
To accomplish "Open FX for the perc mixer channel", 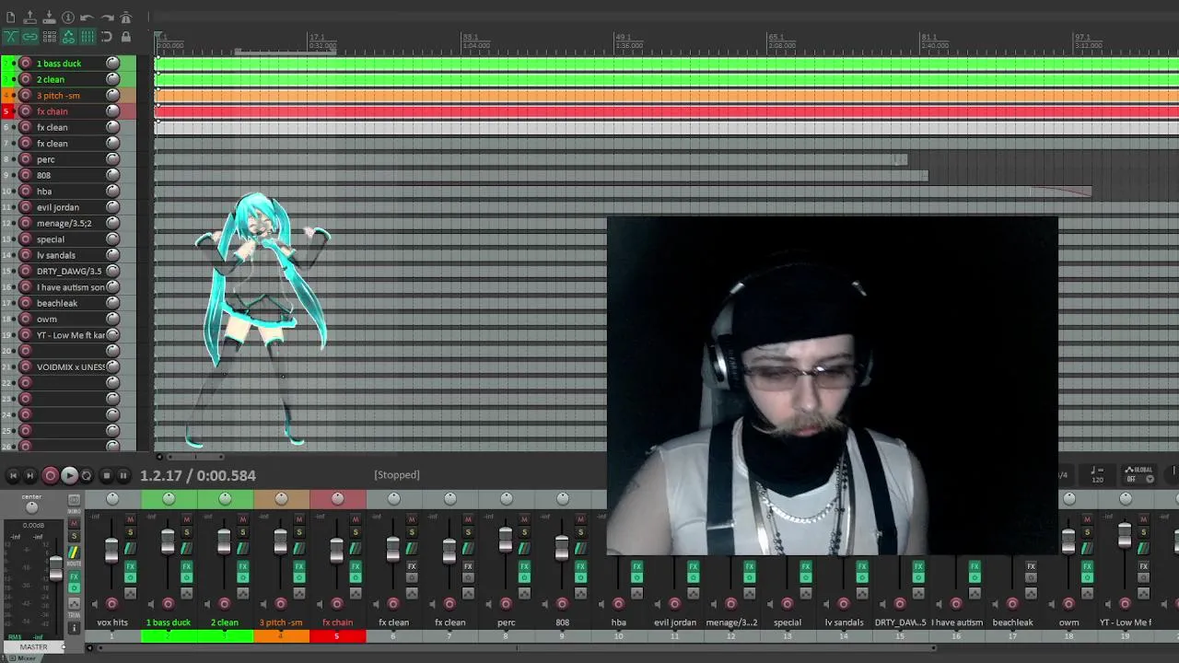I will tap(524, 566).
